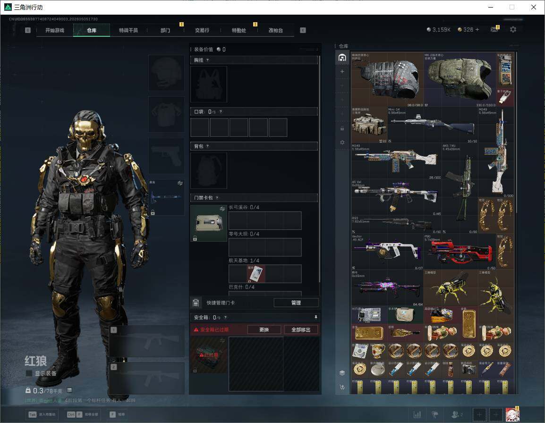Viewport: 545px width, 423px height.
Task: Open the player avatar portrait
Action: point(512,415)
